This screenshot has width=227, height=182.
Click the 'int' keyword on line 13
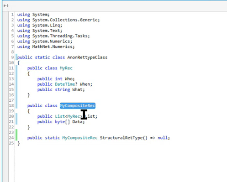[x=58, y=79]
